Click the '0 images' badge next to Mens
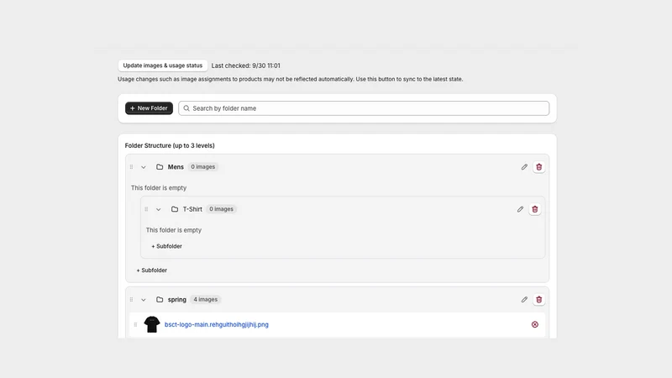Screen dimensions: 672x378 (203, 167)
